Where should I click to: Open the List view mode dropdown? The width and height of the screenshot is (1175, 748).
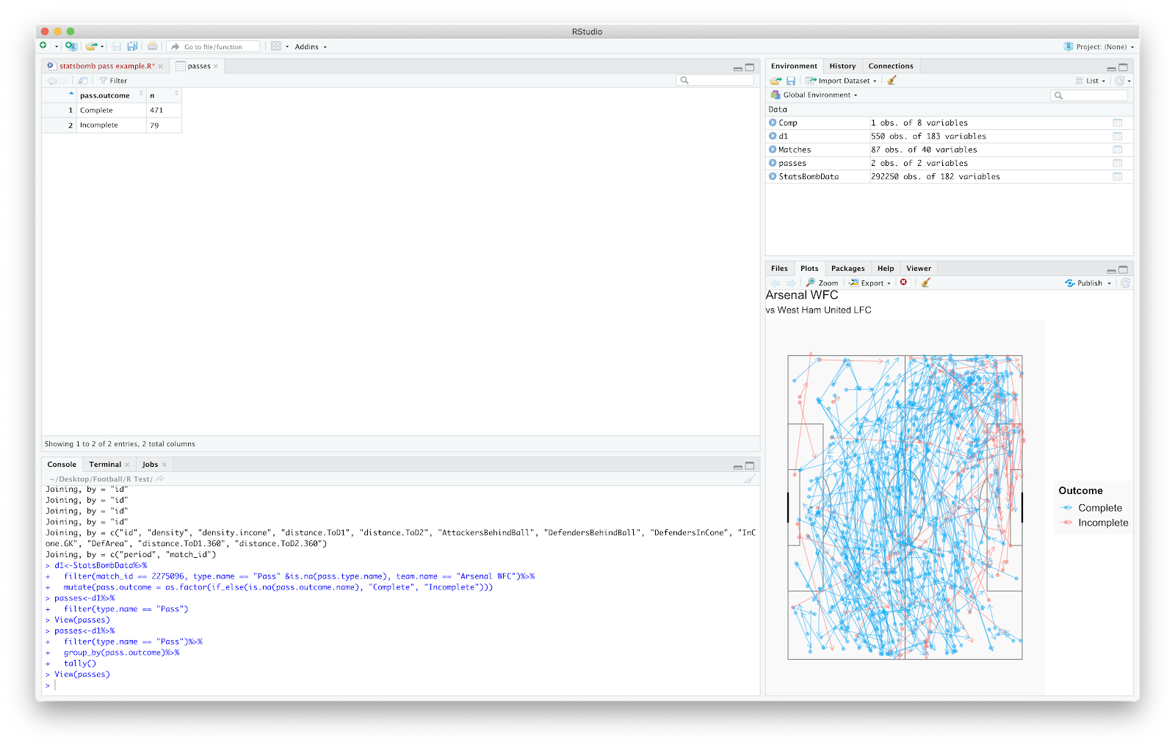tap(1090, 81)
